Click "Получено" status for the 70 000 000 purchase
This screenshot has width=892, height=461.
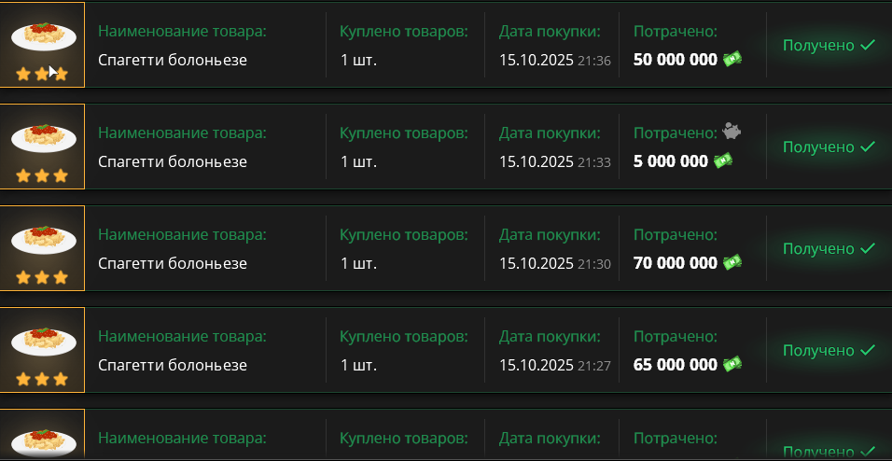818,248
